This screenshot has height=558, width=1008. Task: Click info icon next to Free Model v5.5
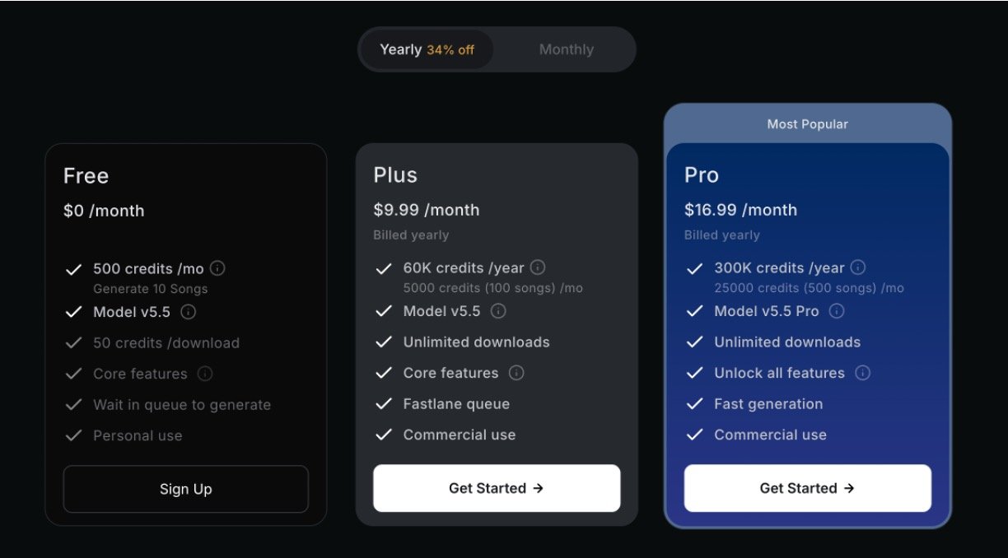(x=188, y=312)
